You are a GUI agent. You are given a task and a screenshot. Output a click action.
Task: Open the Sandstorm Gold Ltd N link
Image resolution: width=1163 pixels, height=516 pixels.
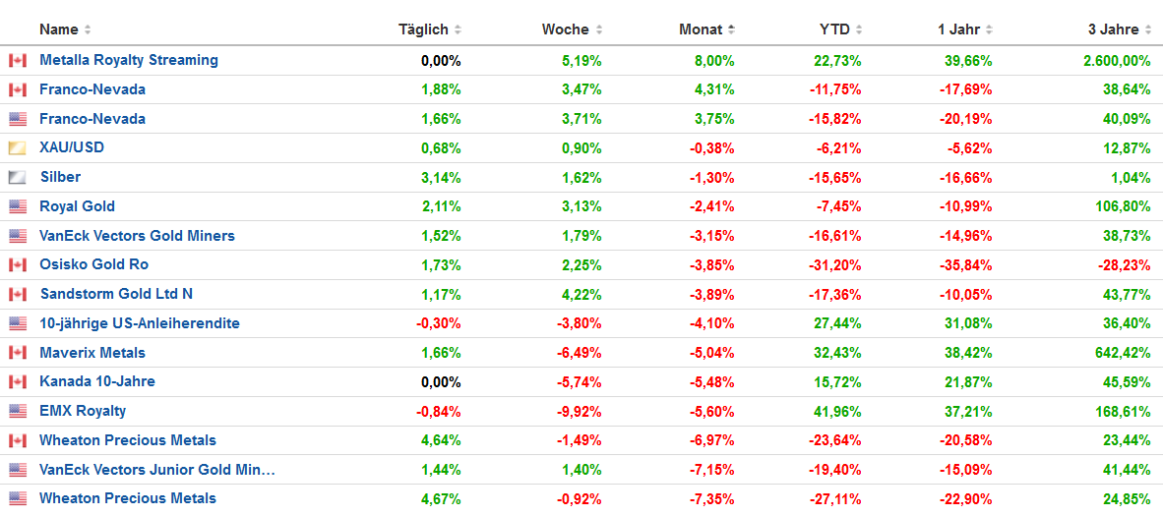[x=116, y=294]
